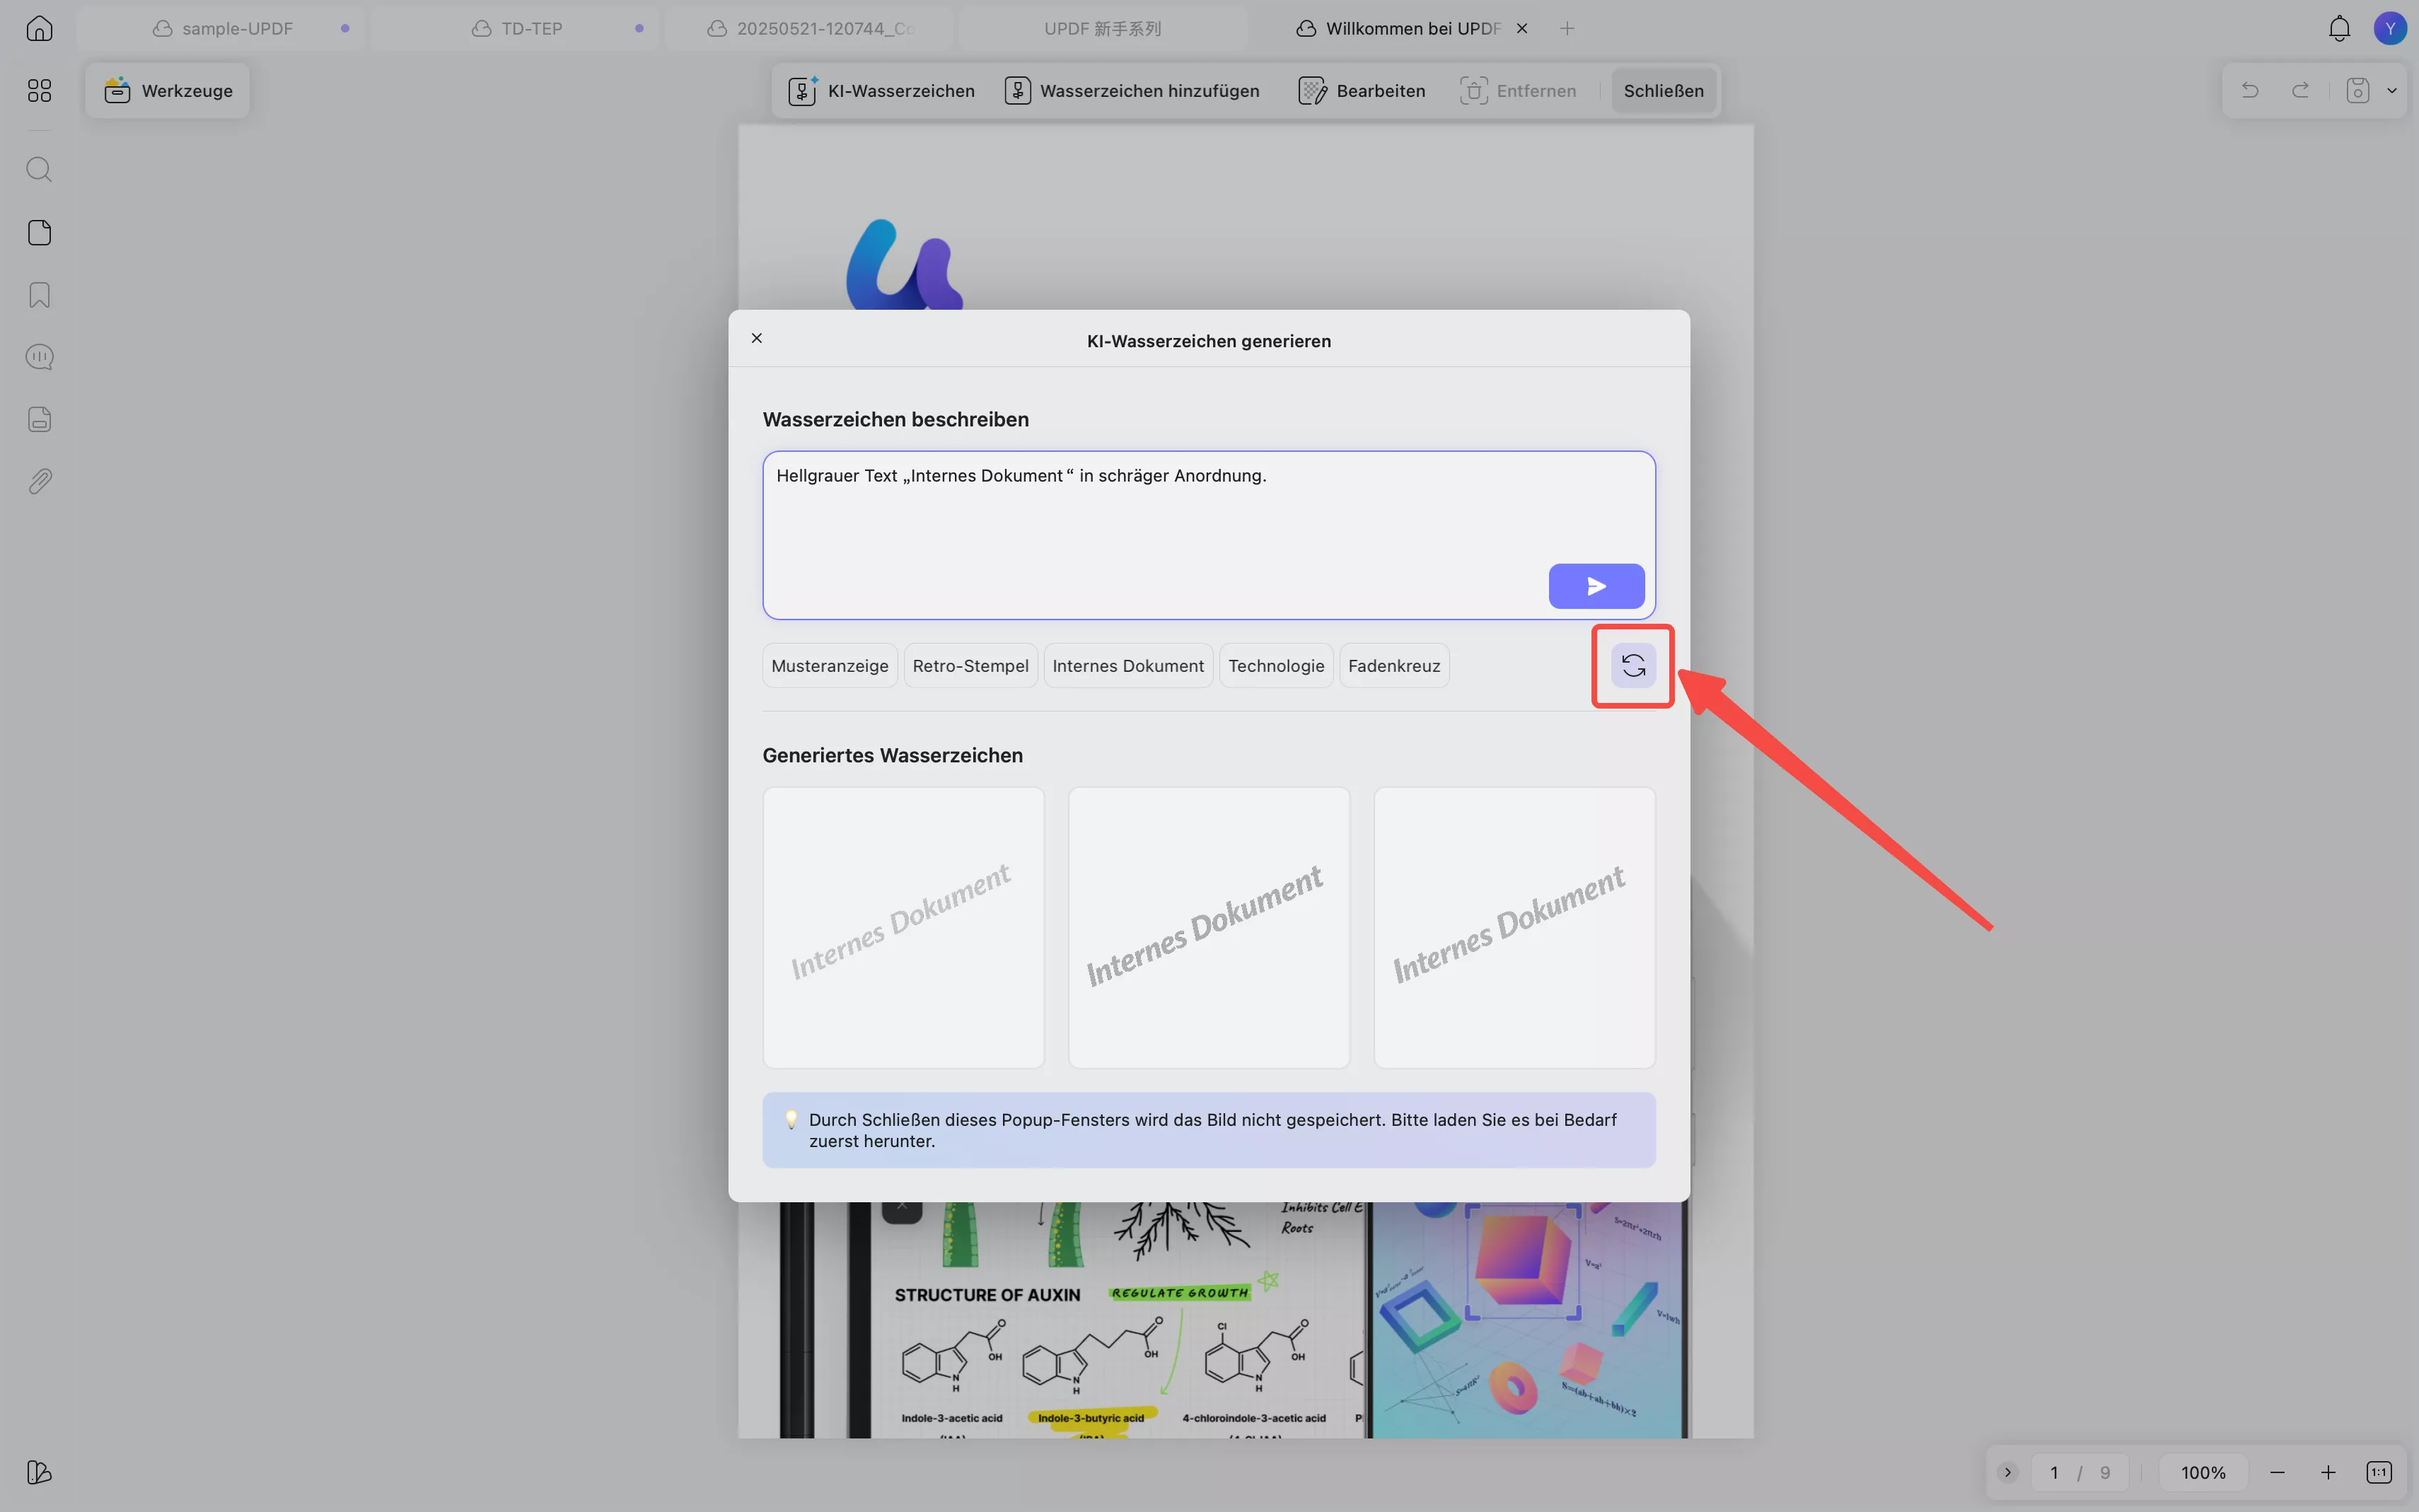Click the KI-Wasserzeichen toolbar button

coord(882,91)
